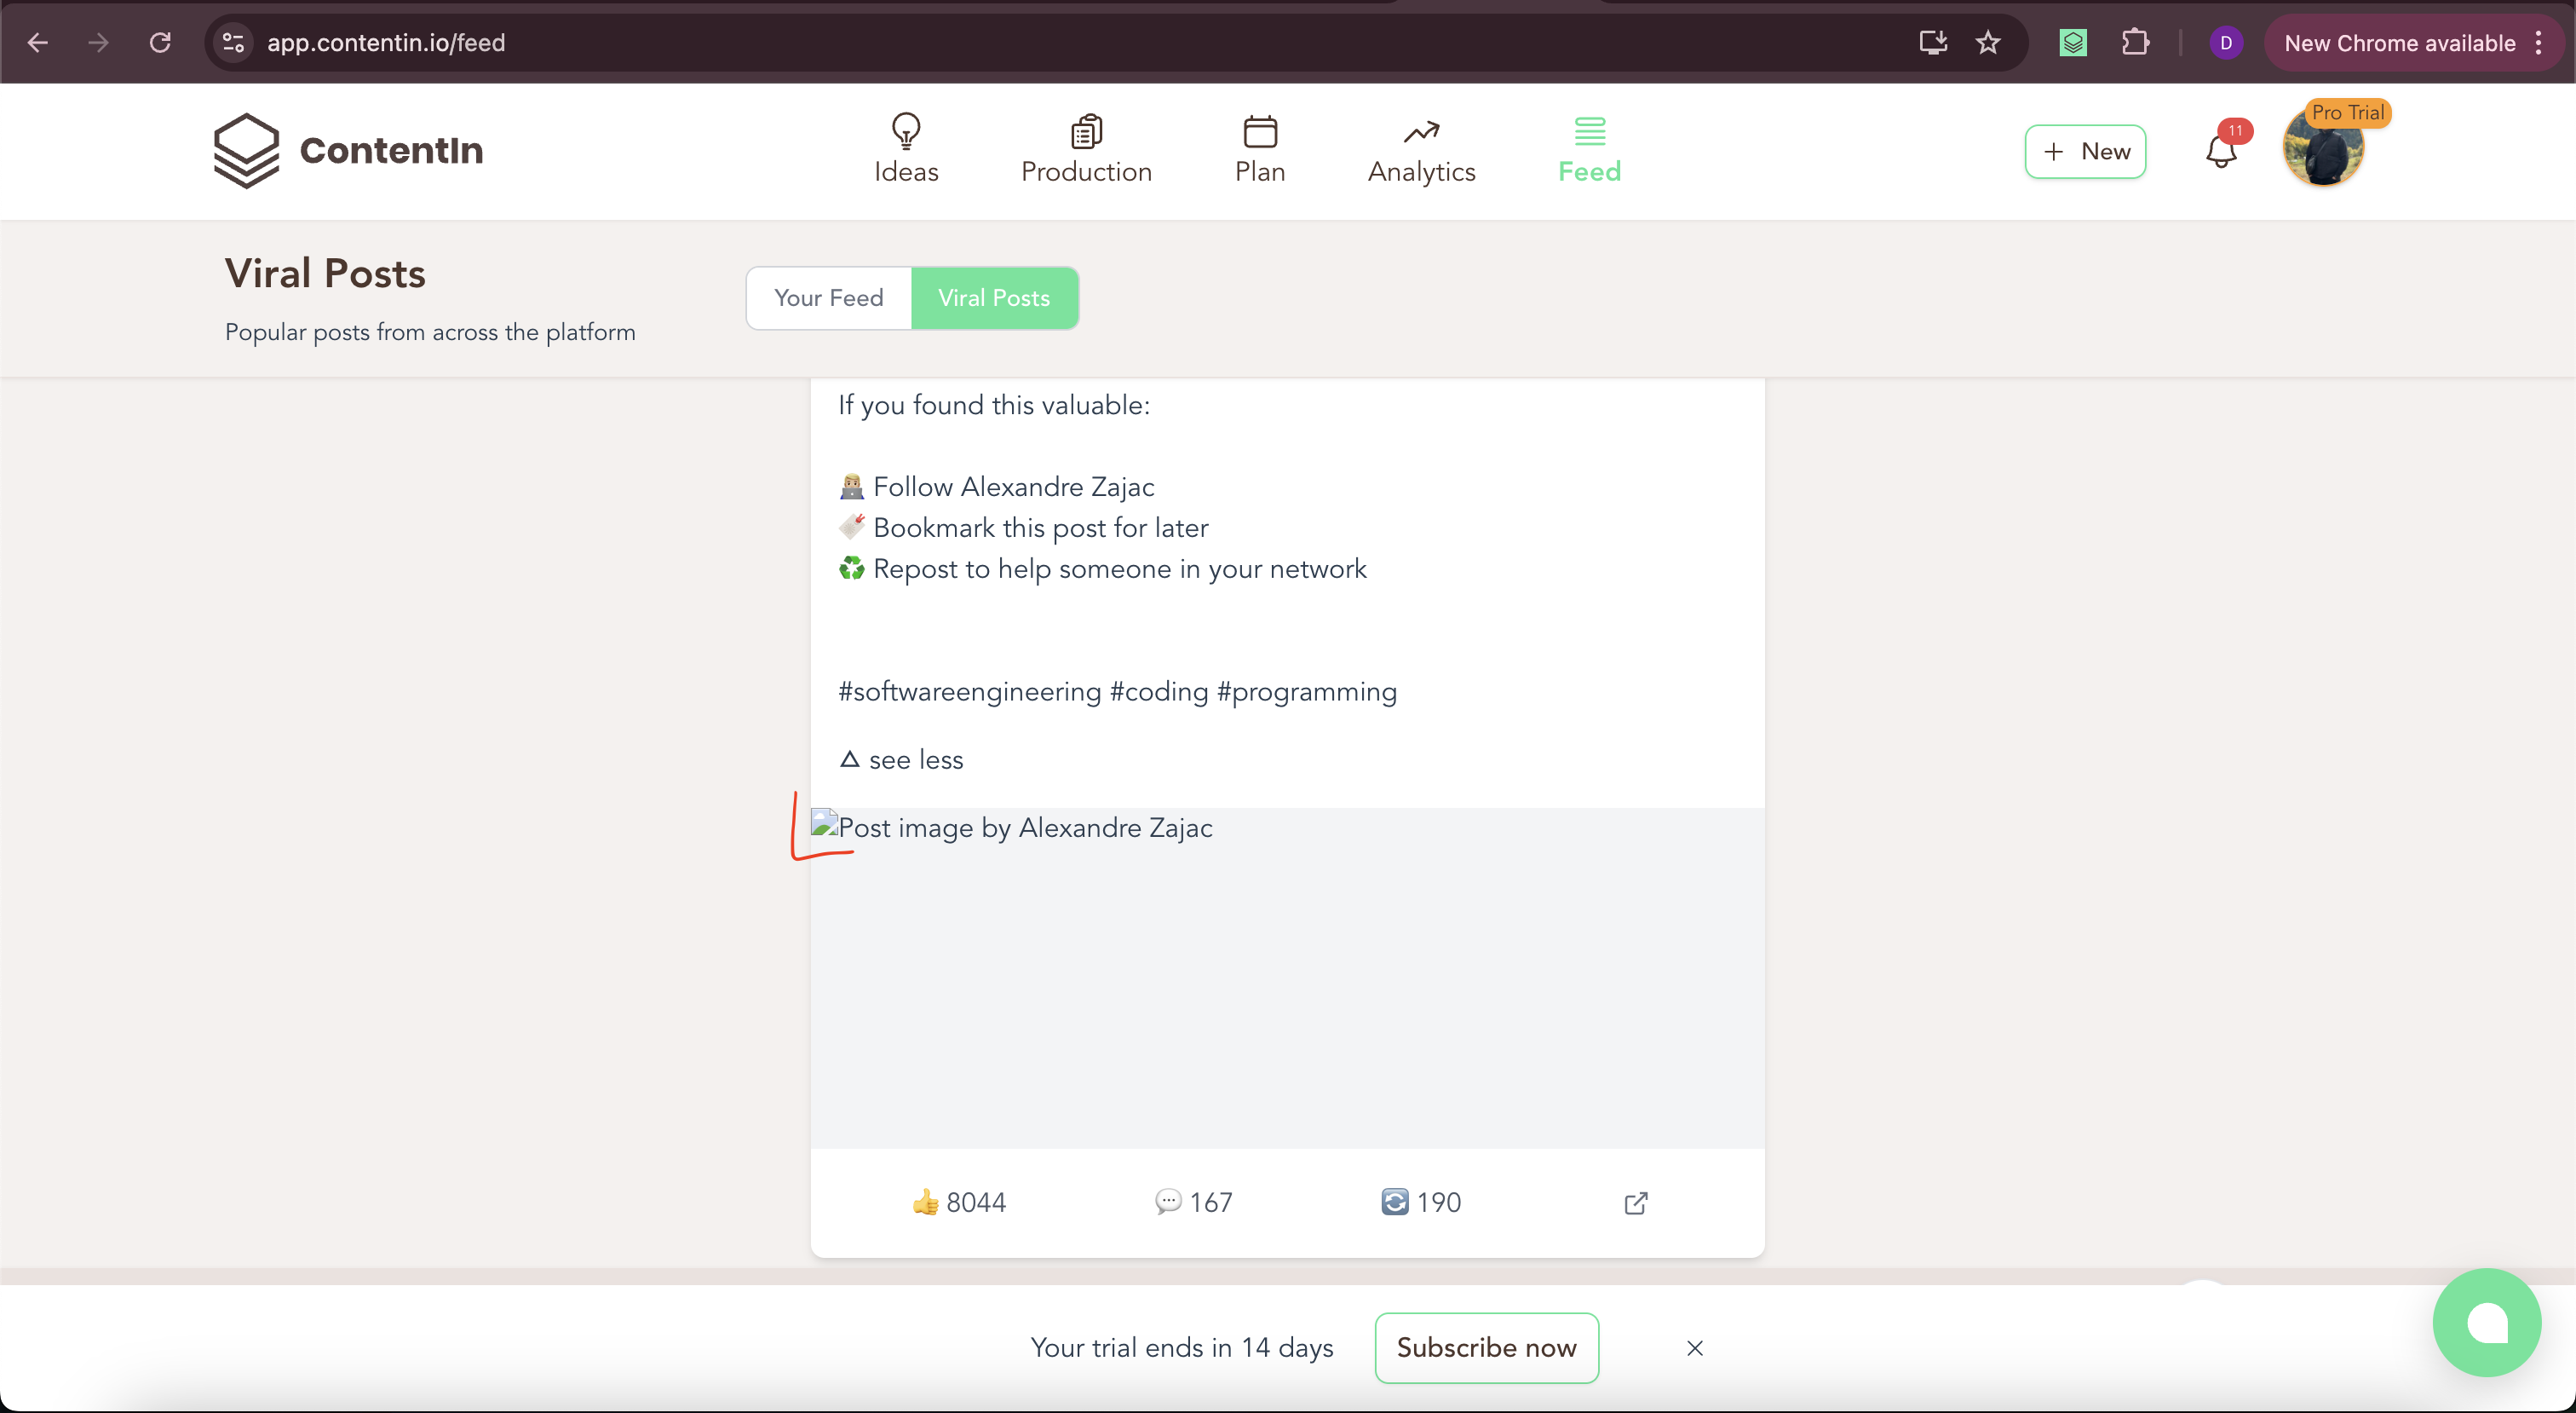Select the Viral Posts toggle
Viewport: 2576px width, 1413px height.
pos(994,297)
